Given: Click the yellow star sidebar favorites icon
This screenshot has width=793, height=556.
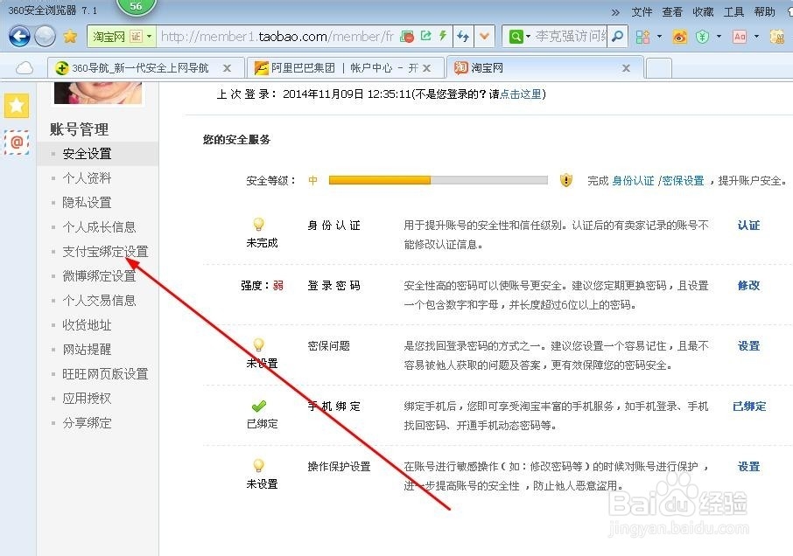Looking at the screenshot, I should point(17,105).
